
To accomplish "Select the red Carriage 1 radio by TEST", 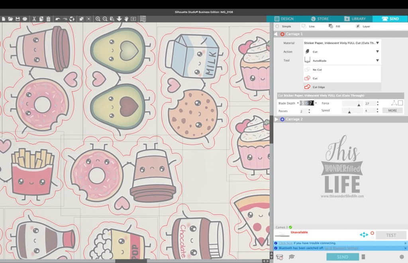I will pyautogui.click(x=372, y=233).
